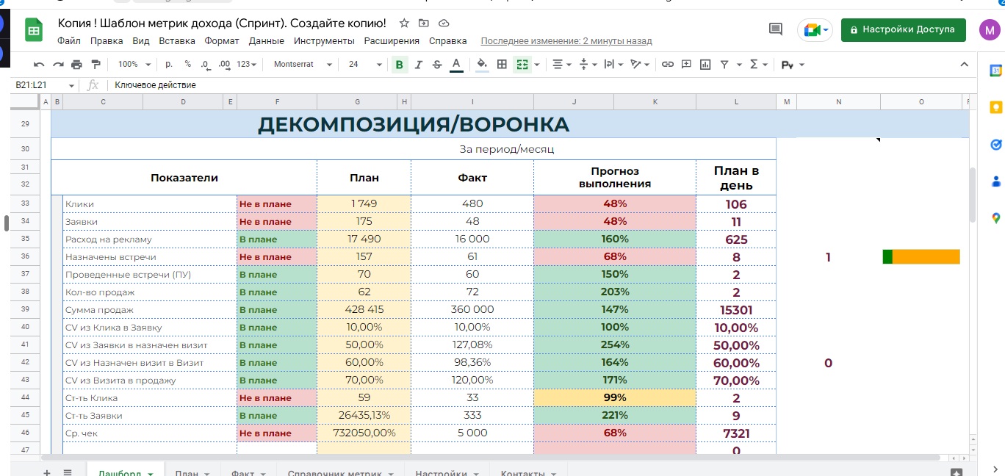The height and width of the screenshot is (476, 1005).
Task: Star this spreadsheet document
Action: click(404, 24)
